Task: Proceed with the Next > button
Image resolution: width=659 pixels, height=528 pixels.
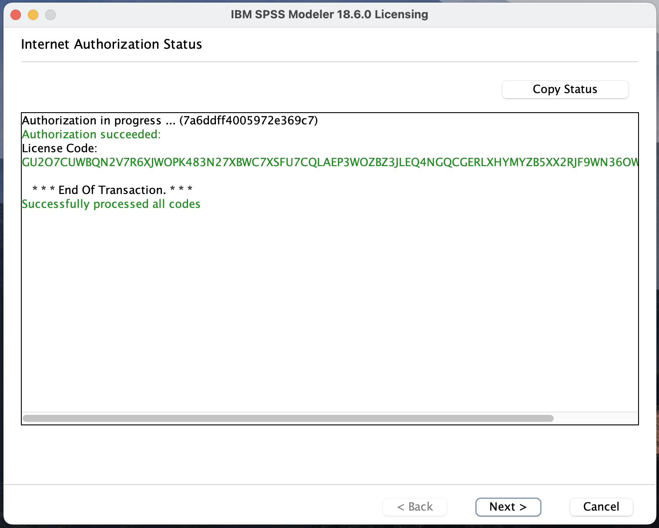Action: click(x=508, y=507)
